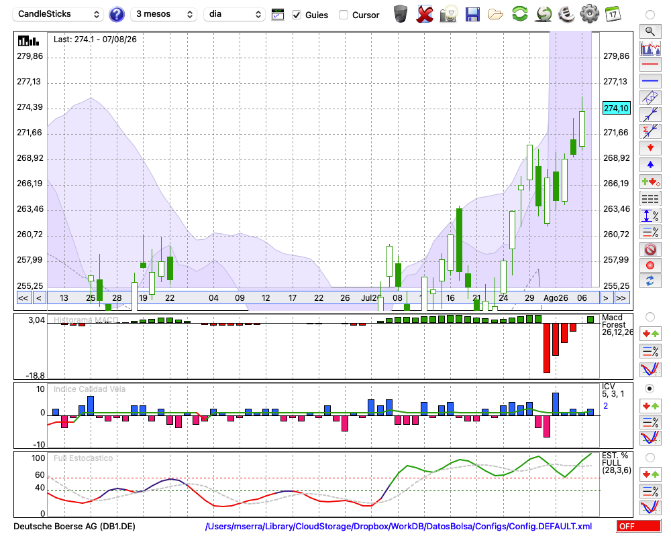Viewport: 671px width, 536px height.
Task: Open the CandleSticks chart type dropdown
Action: tap(58, 14)
